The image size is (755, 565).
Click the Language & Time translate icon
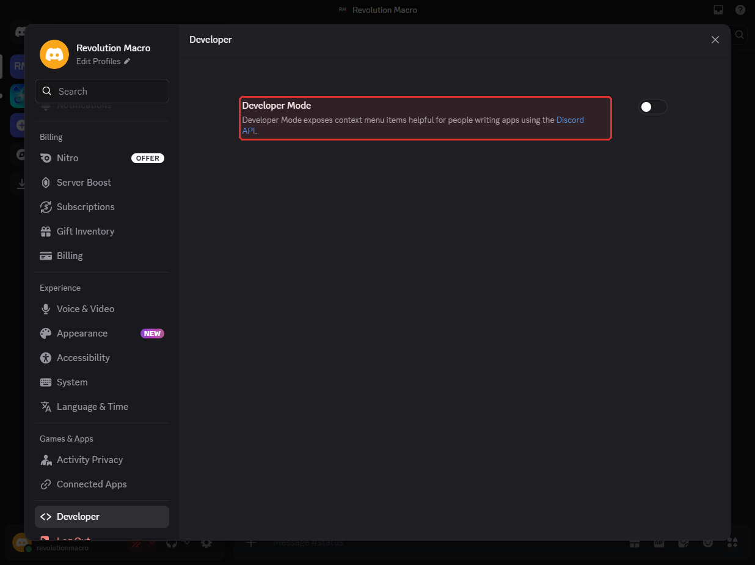tap(46, 406)
